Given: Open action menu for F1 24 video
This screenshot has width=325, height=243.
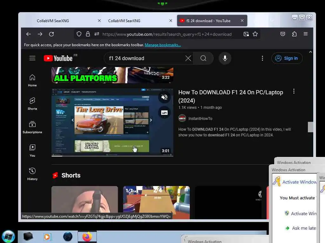Looking at the screenshot, I should pos(294,91).
